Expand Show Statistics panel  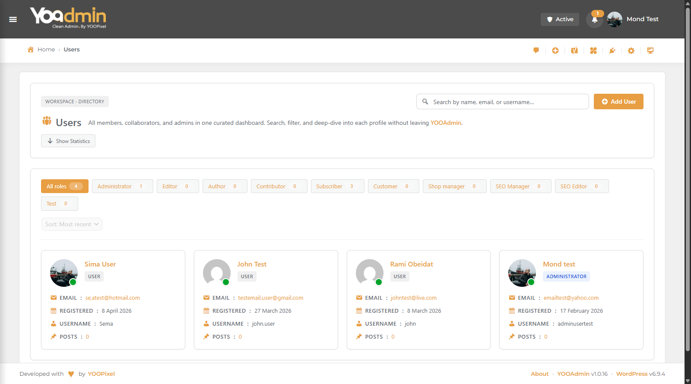point(68,141)
